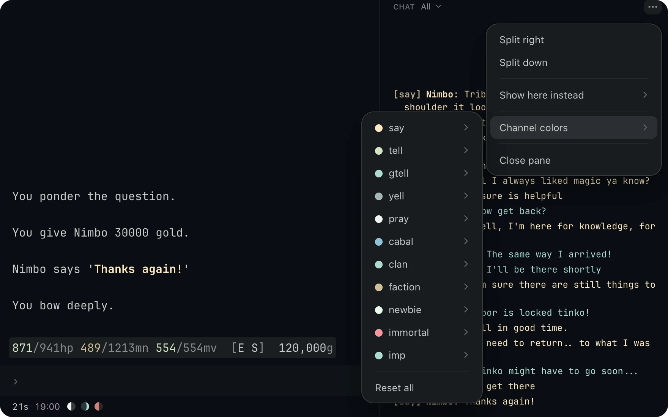Click the 871/941hp prompt status

pyautogui.click(x=43, y=348)
